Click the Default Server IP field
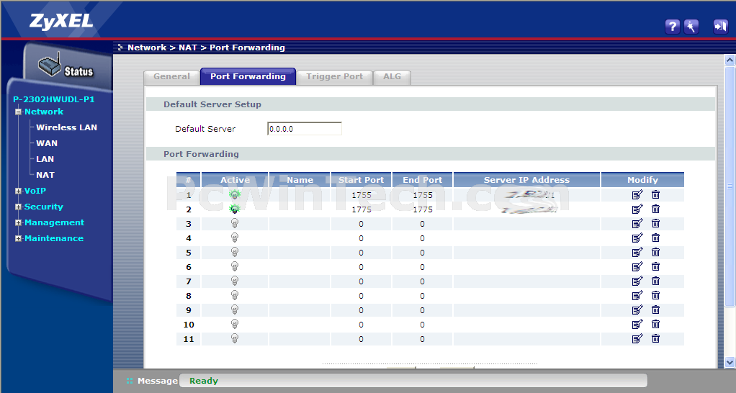Image resolution: width=736 pixels, height=393 pixels. tap(304, 129)
